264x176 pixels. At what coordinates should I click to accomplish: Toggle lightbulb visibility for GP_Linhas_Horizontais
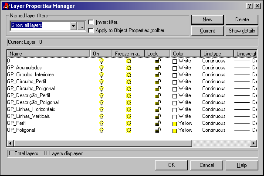click(x=102, y=110)
